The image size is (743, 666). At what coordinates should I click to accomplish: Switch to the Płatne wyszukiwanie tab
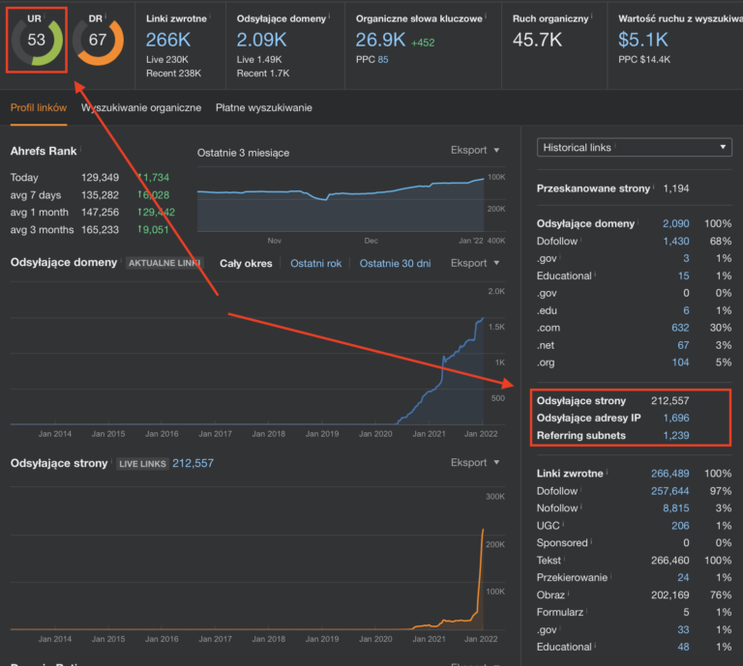click(x=264, y=108)
